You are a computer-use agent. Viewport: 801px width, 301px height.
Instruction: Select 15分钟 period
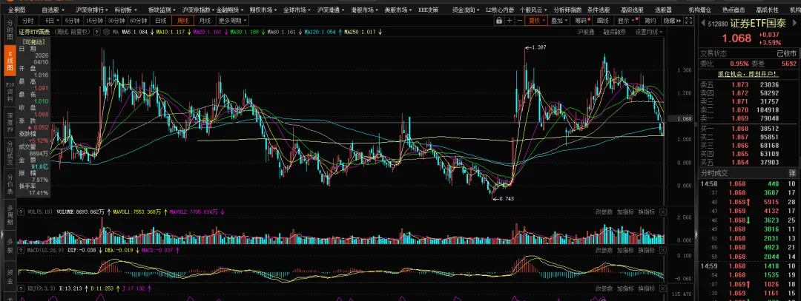click(x=94, y=21)
